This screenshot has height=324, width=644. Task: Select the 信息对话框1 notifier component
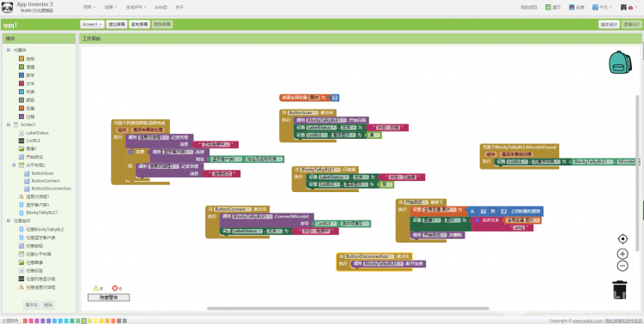pos(34,197)
